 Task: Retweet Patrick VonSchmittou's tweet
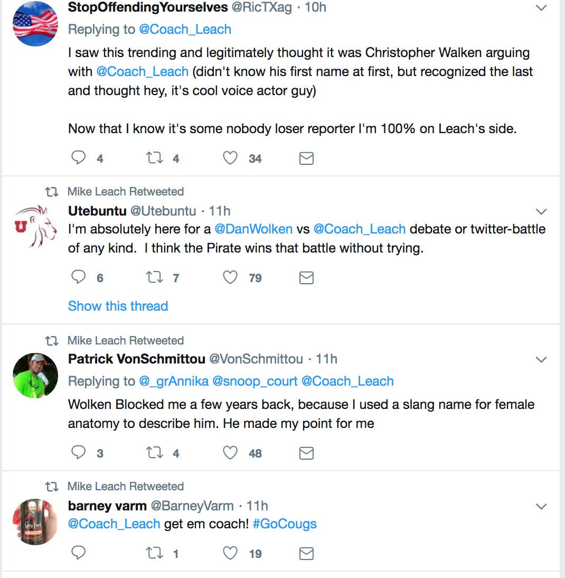155,452
